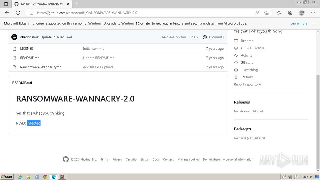Click the page vertical scrollbar thumb
The width and height of the screenshot is (320, 180).
point(318,121)
